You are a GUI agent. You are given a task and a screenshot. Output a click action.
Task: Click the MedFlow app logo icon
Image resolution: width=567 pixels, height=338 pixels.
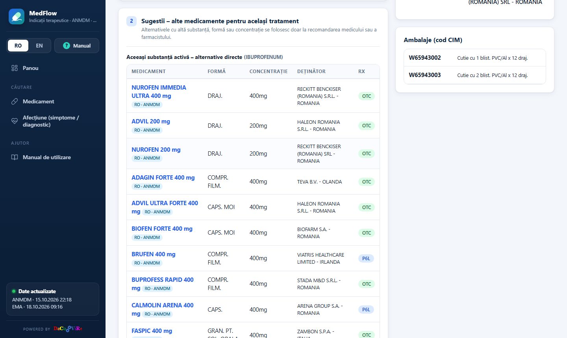pos(17,17)
